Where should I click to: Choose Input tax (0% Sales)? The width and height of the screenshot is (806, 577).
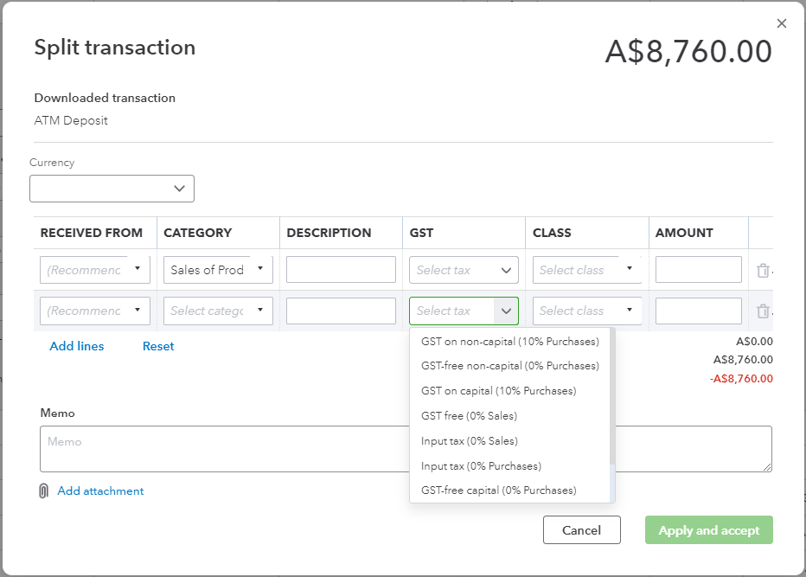[x=469, y=441]
